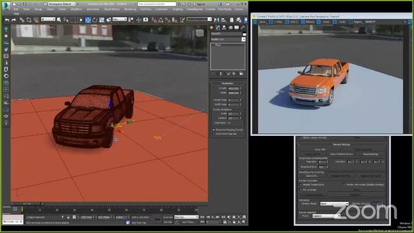
Task: Click the Select Object arrow tool
Action: (x=59, y=20)
